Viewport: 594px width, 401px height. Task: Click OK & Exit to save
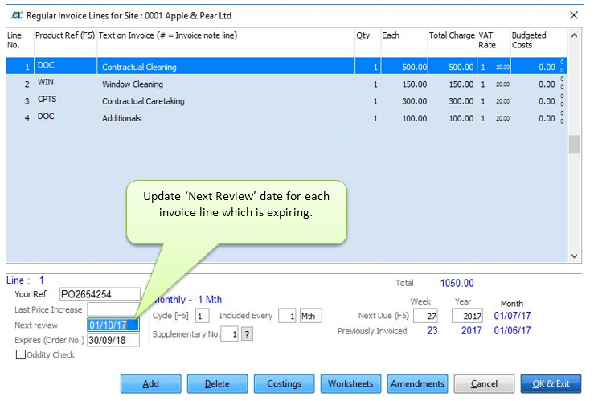(551, 384)
